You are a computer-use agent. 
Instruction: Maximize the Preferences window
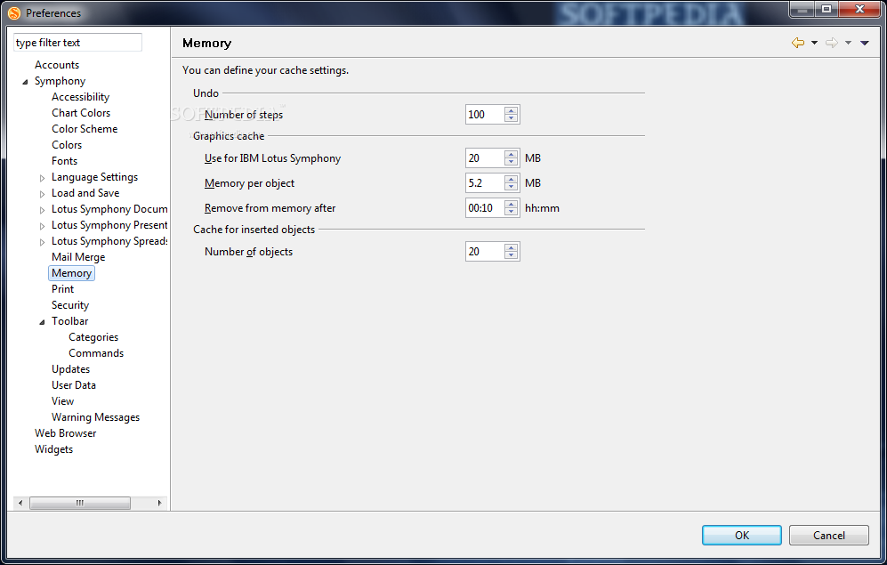tap(827, 9)
